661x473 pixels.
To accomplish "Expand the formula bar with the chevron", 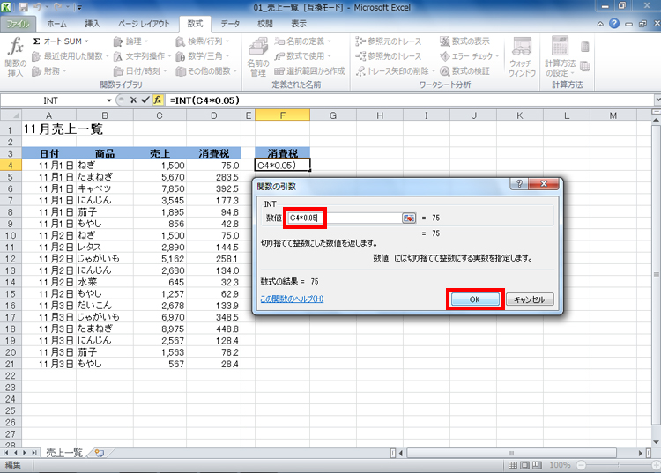I will coord(657,100).
